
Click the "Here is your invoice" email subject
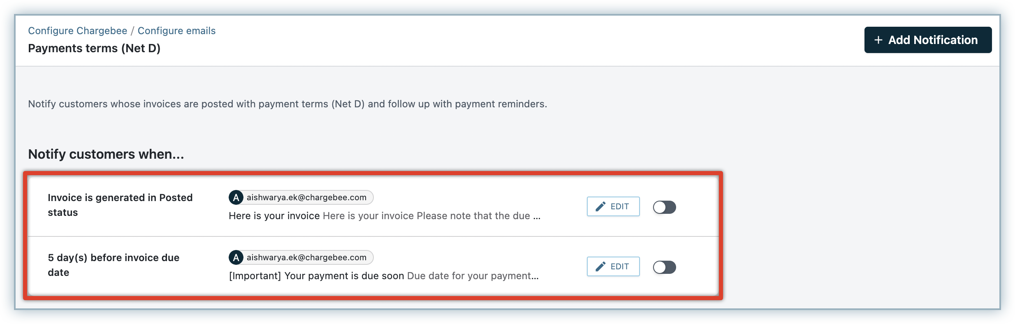click(x=274, y=216)
